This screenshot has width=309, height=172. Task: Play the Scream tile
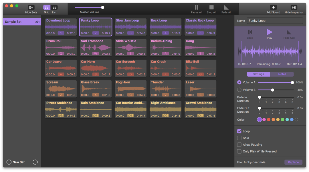click(61, 89)
